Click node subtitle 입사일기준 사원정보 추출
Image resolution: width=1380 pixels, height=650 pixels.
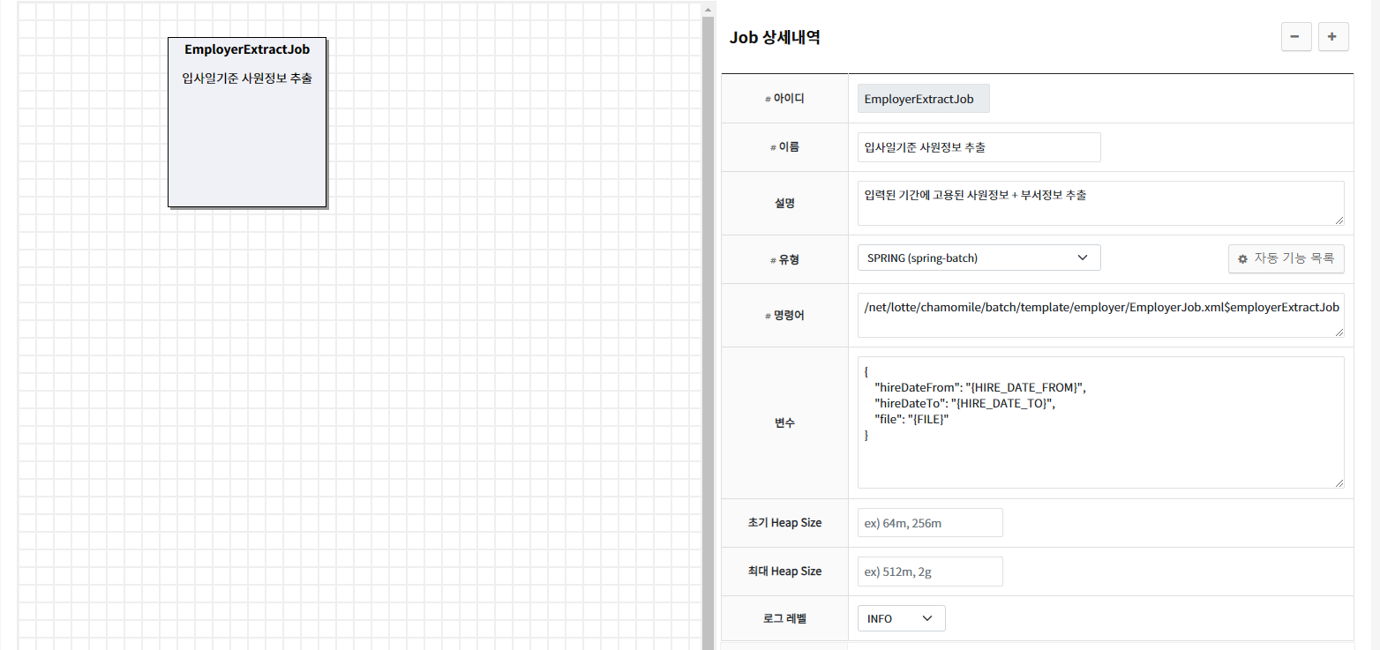247,78
